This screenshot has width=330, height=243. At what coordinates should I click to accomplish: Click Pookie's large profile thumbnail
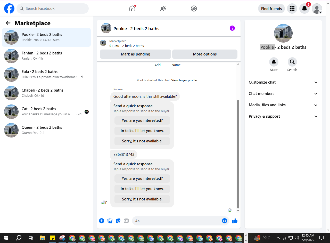click(283, 33)
